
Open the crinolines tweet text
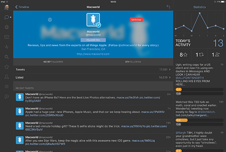[196, 139]
